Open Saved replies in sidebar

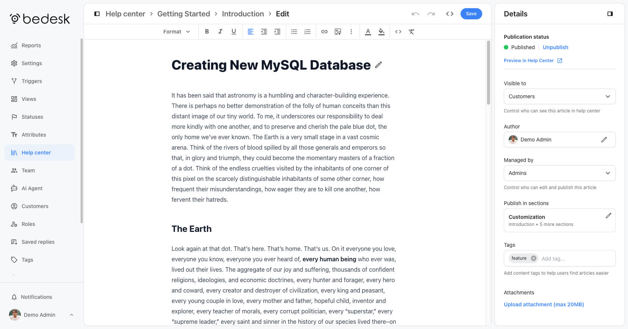(x=40, y=242)
